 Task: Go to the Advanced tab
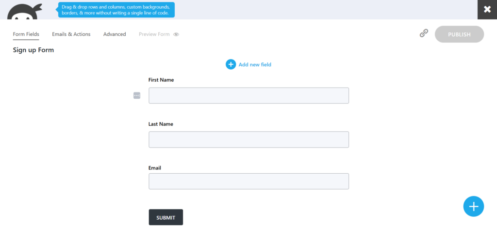click(x=115, y=34)
